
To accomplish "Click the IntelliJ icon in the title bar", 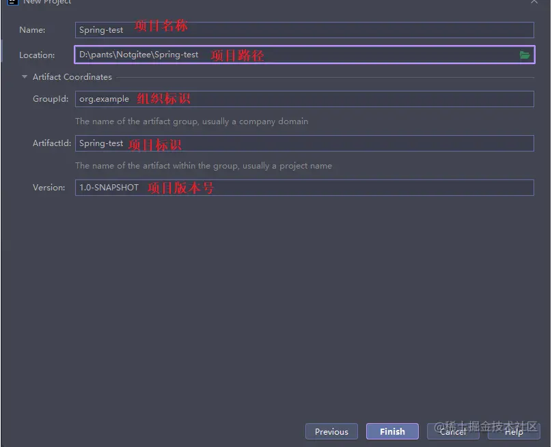I will click(x=13, y=2).
